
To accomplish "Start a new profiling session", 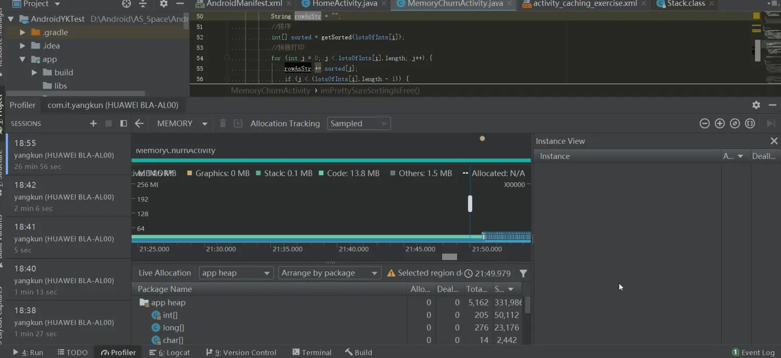I will 93,123.
